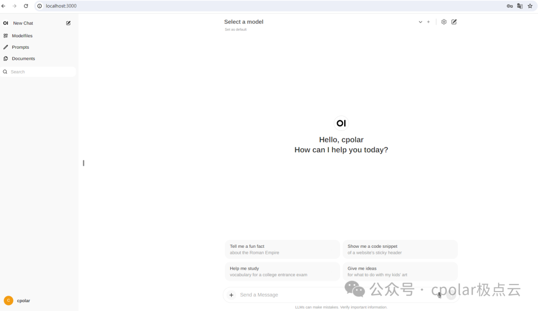Click the New Chat label
The image size is (538, 311).
tap(23, 23)
